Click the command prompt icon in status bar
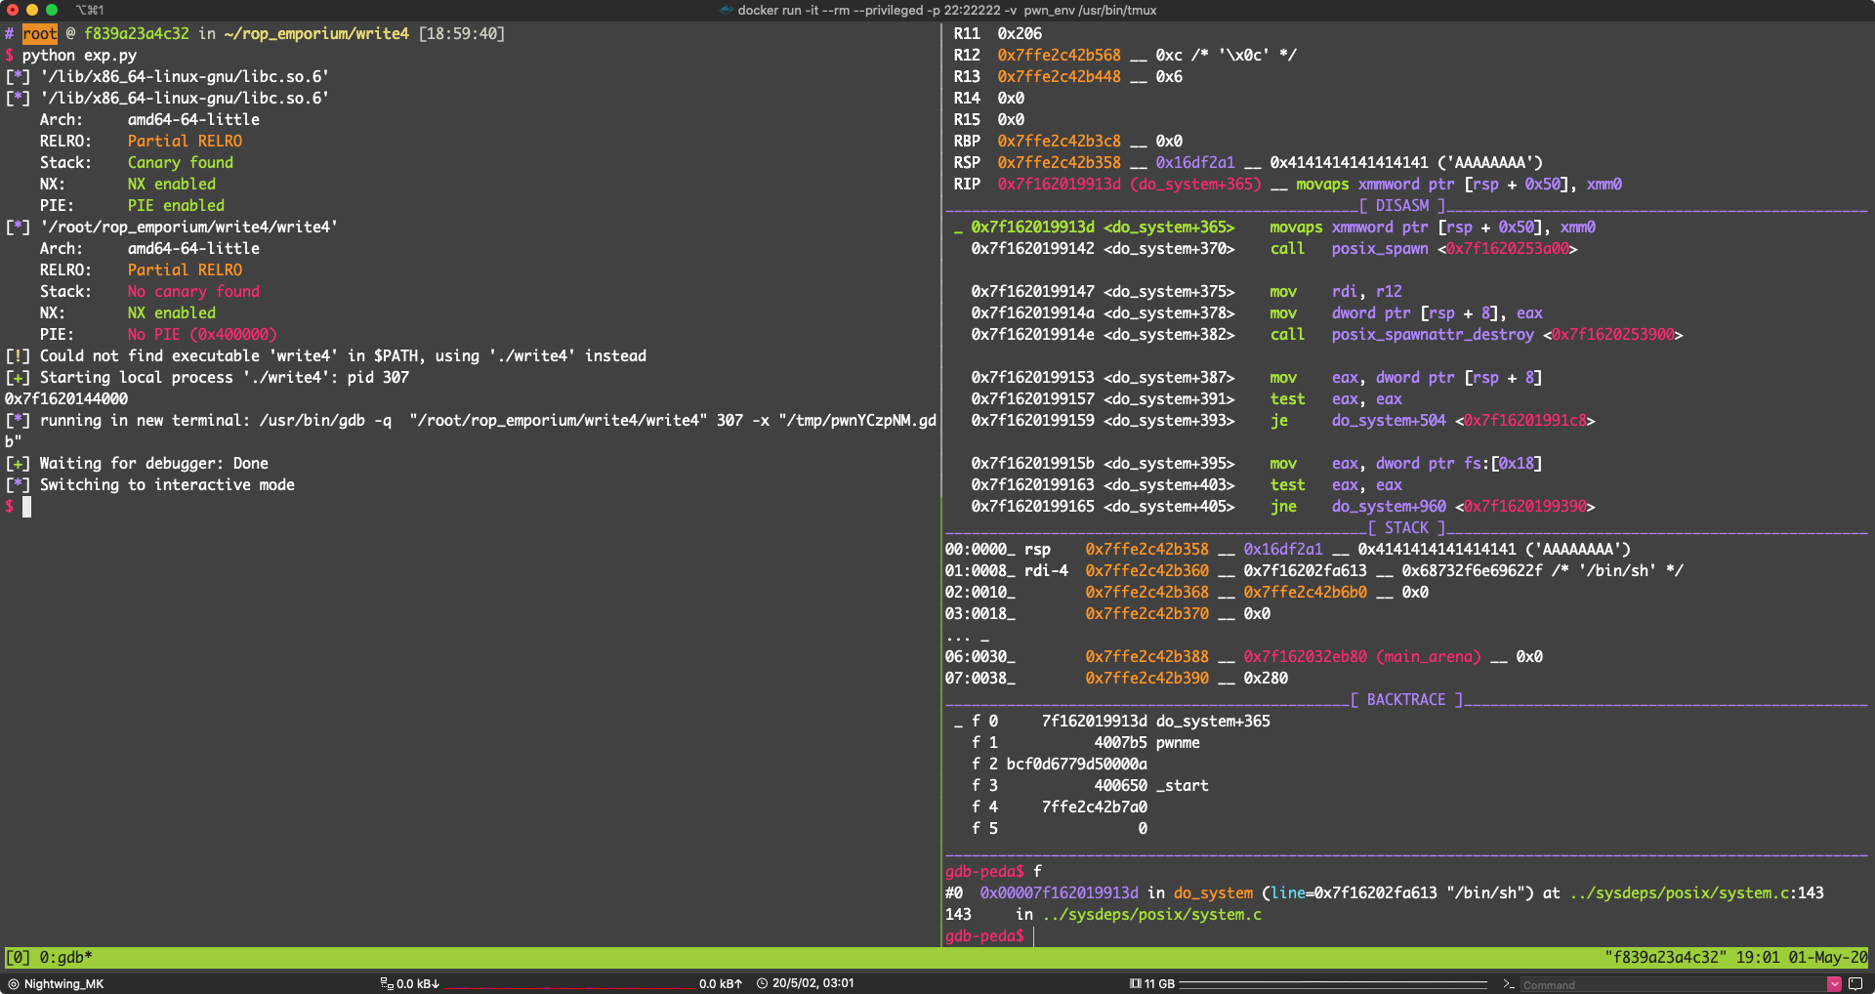 [x=1509, y=984]
